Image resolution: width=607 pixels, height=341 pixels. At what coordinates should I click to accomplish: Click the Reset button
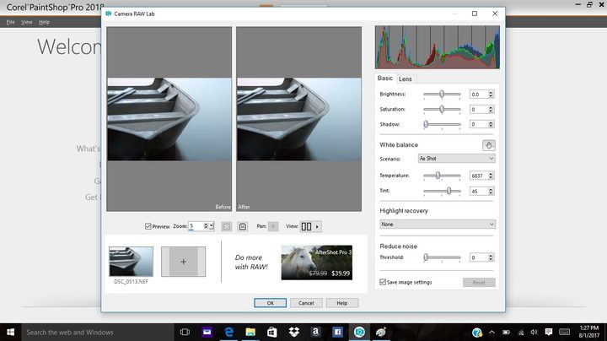(x=479, y=283)
